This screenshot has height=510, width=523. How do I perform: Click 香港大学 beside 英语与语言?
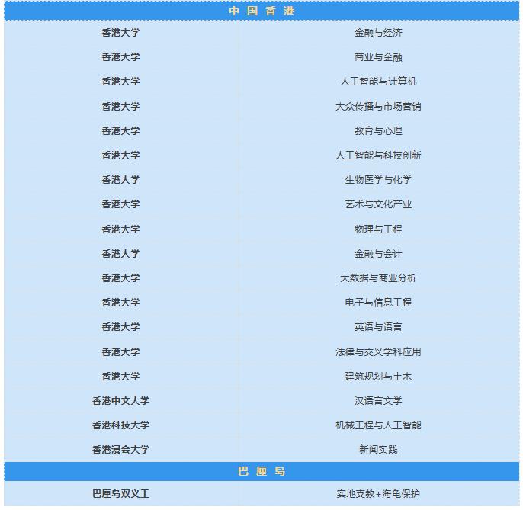[120, 327]
